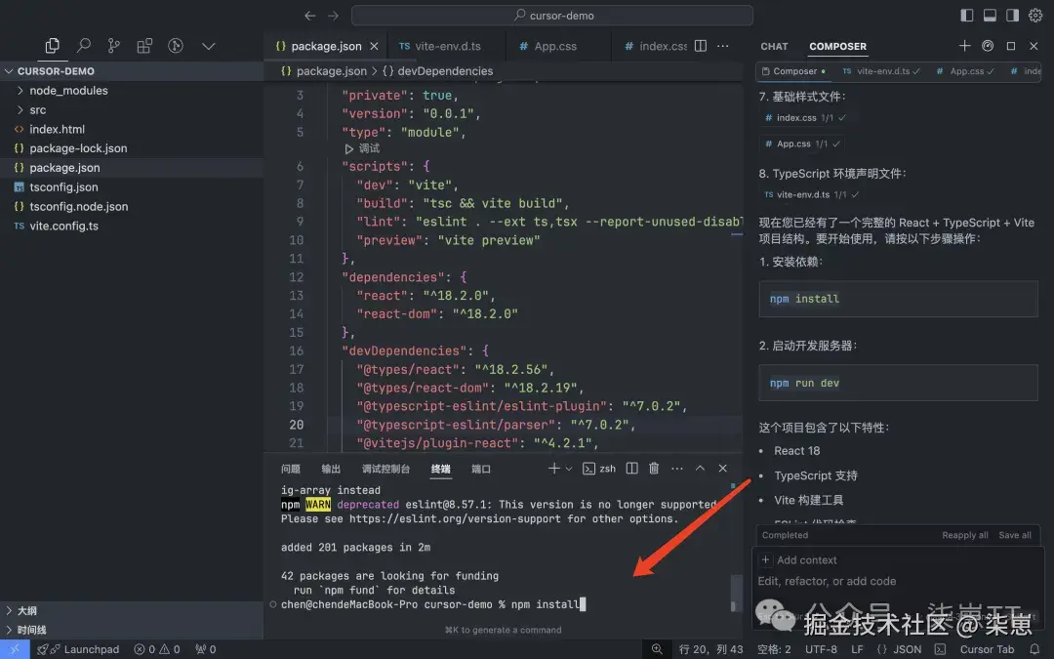Expand additional sidebar views chevron

tap(209, 46)
